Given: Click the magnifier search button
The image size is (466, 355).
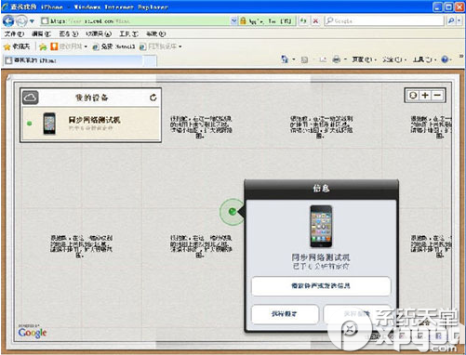Looking at the screenshot, I should (x=451, y=20).
